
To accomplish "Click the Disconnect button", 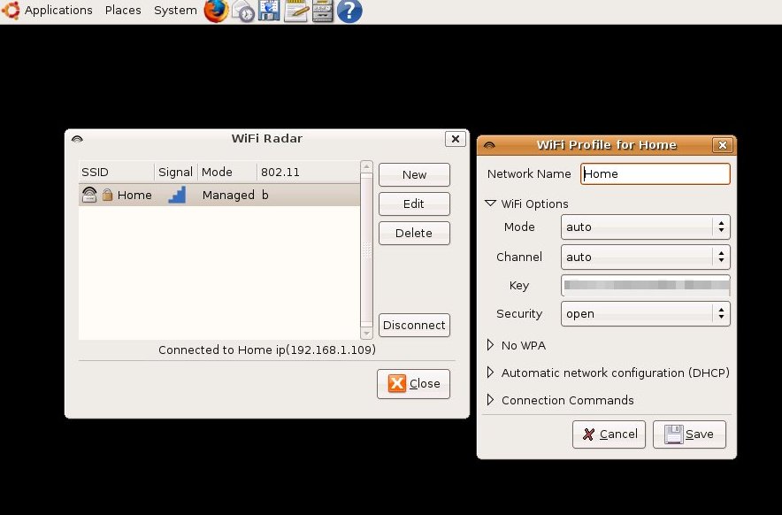I will pyautogui.click(x=414, y=325).
